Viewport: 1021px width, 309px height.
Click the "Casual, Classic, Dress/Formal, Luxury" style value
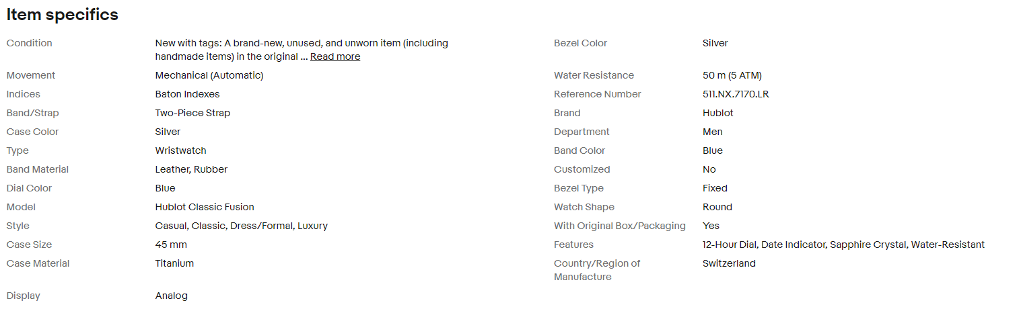coord(241,226)
